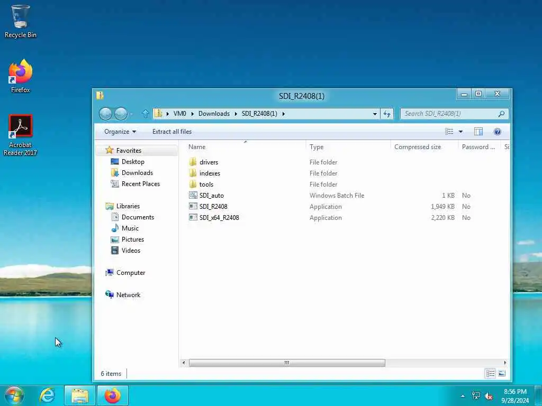Sort by Password column header
The image size is (542, 406).
click(480, 147)
